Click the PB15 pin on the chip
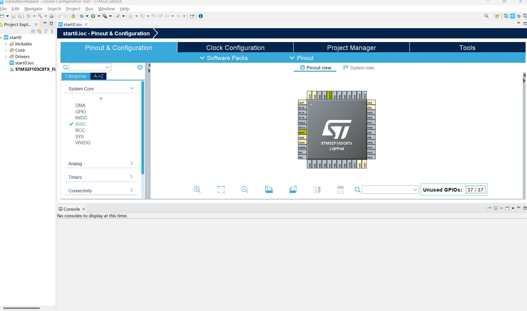This screenshot has height=311, width=527. click(x=371, y=142)
